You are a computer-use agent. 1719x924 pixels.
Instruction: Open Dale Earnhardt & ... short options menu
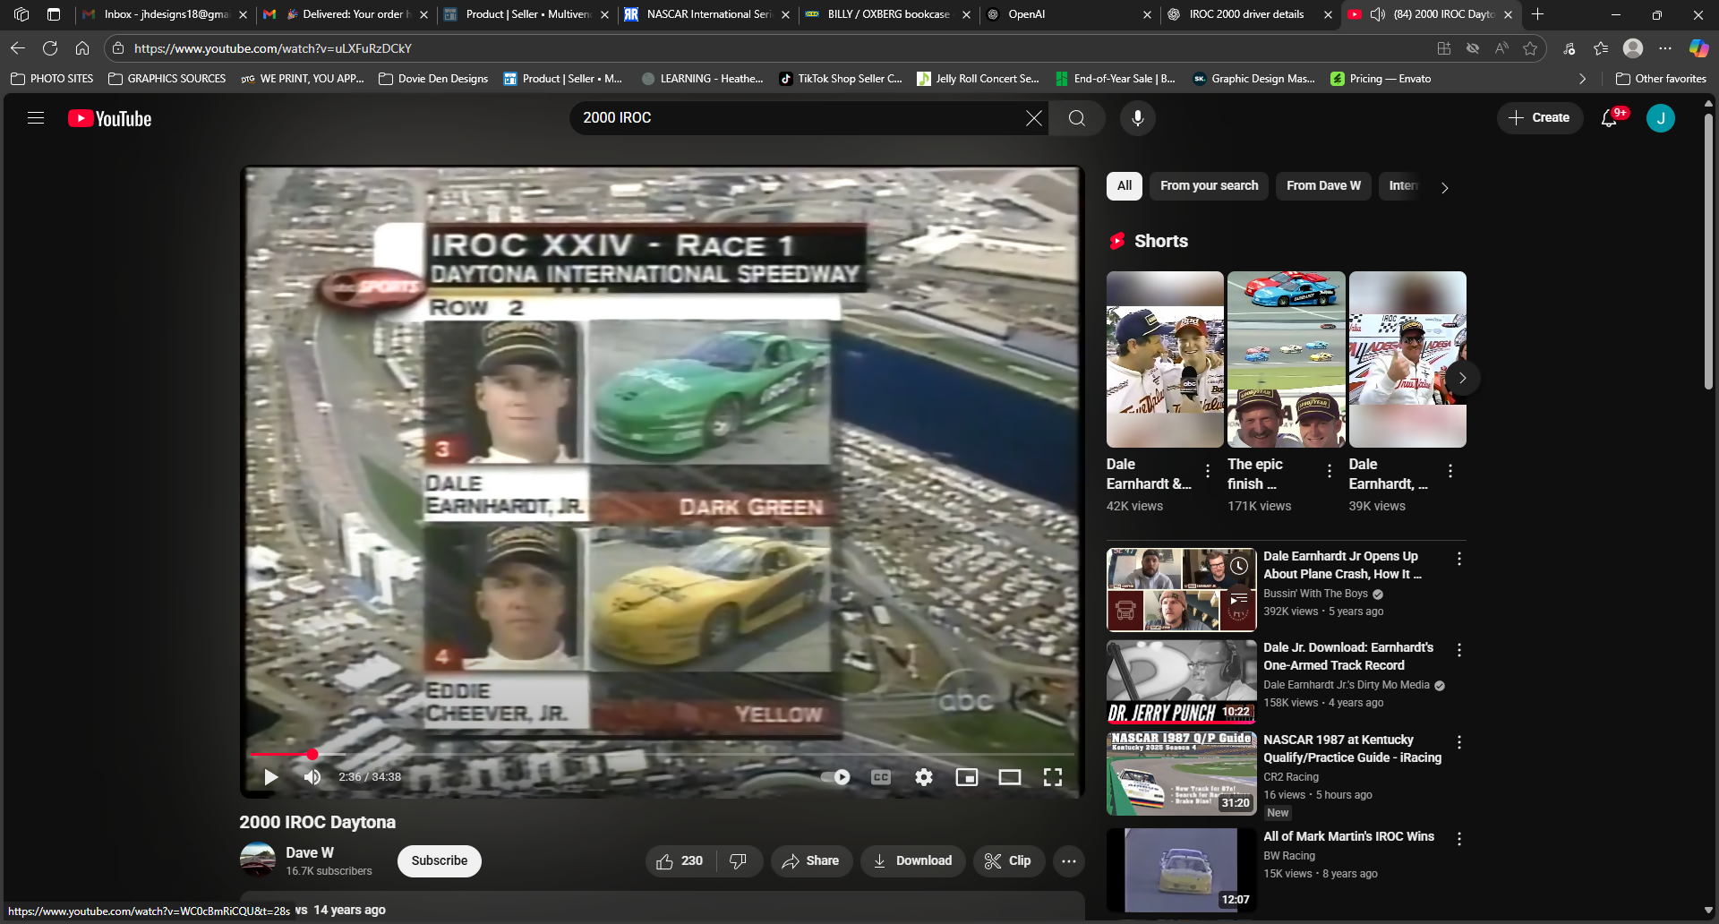1208,471
